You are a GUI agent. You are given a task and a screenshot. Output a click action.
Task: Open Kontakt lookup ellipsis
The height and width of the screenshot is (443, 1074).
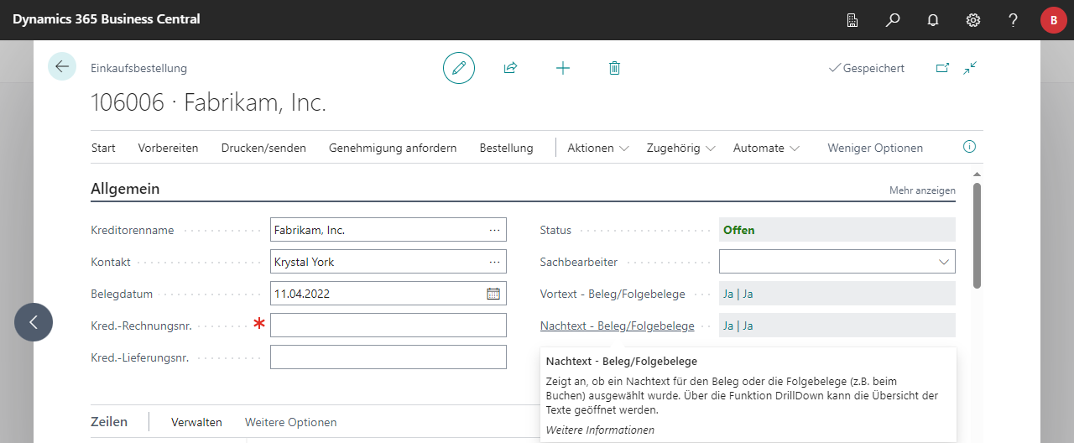[x=494, y=262]
